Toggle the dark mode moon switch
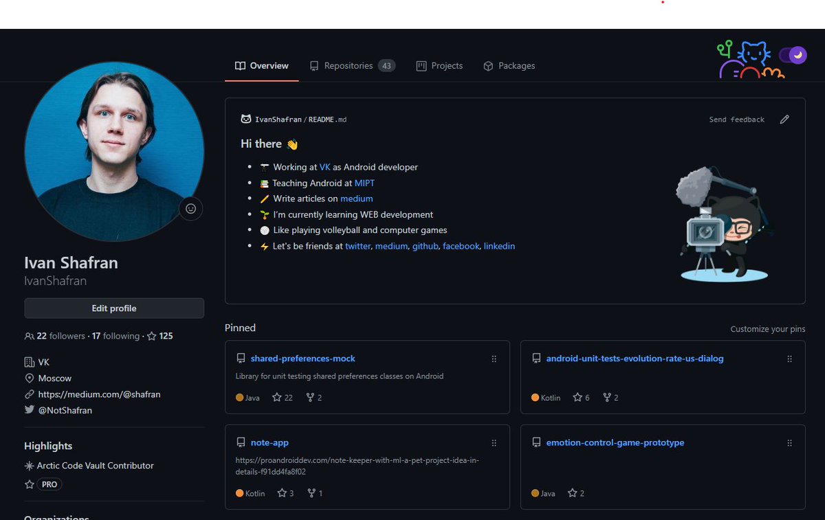Viewport: 825px width, 520px height. pos(793,56)
